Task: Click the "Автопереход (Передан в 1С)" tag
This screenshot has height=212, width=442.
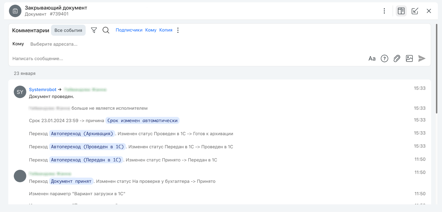Action: pyautogui.click(x=86, y=160)
